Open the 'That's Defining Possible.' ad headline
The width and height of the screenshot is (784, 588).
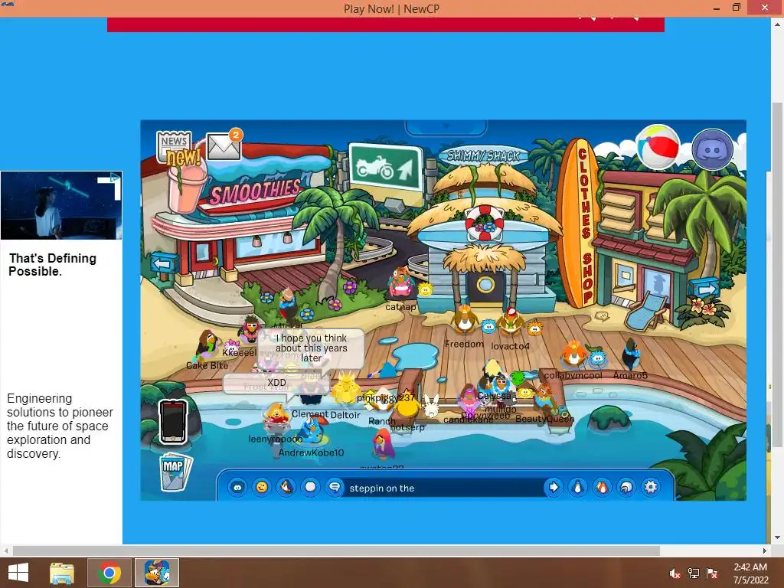tap(53, 265)
